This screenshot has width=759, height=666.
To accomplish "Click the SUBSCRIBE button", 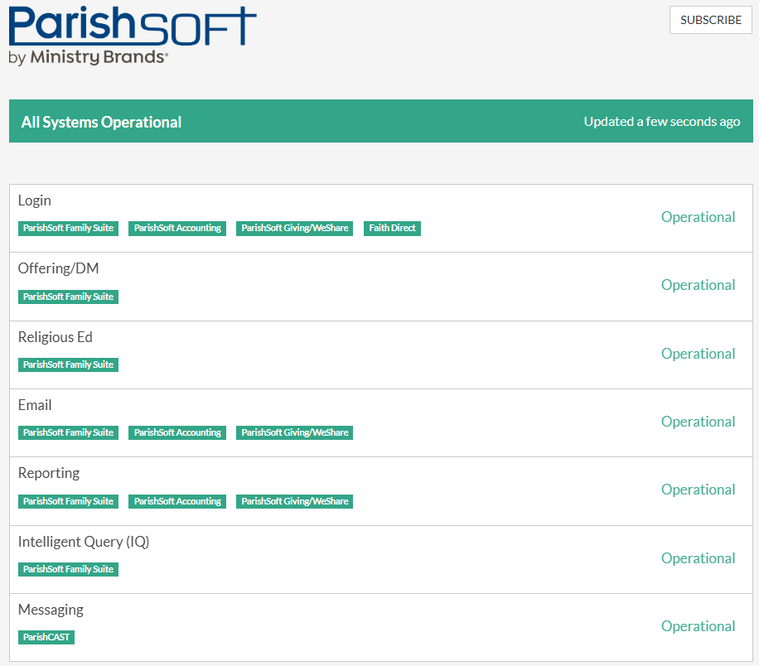I will point(710,20).
